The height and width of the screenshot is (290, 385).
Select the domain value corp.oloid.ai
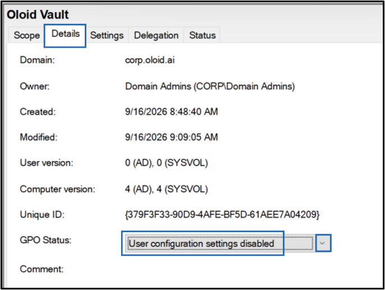click(x=150, y=60)
